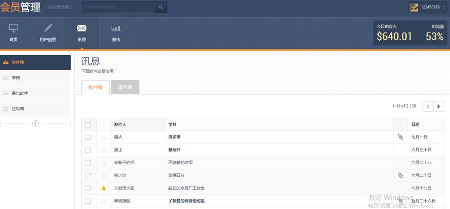The width and height of the screenshot is (450, 209).
Task: Open the 首页 home monitor icon
Action: coord(13,29)
